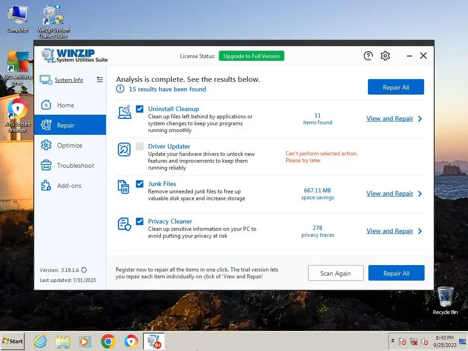This screenshot has width=468, height=351.
Task: Click the WinZip Utilities taskbar icon
Action: tap(154, 341)
